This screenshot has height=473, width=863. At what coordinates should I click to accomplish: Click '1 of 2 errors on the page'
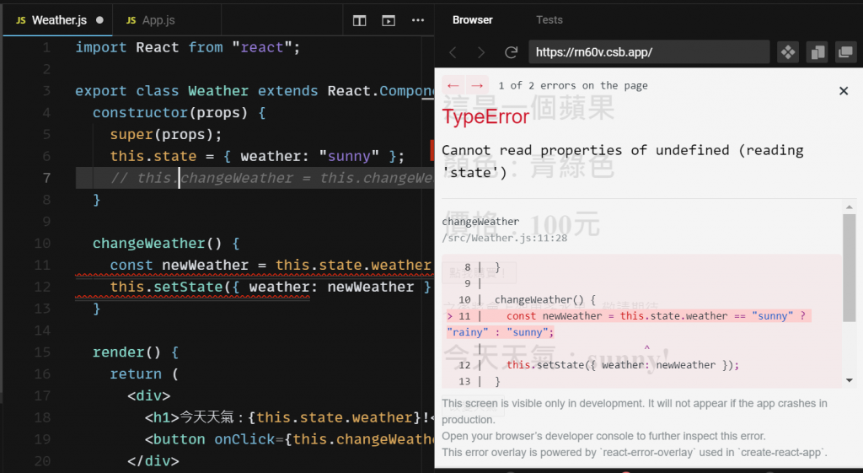click(x=573, y=85)
